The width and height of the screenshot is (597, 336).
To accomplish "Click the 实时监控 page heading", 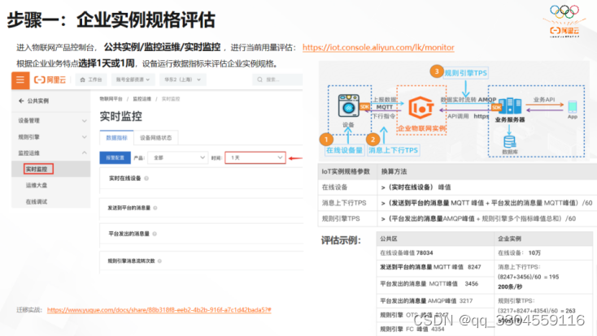I will pos(120,116).
